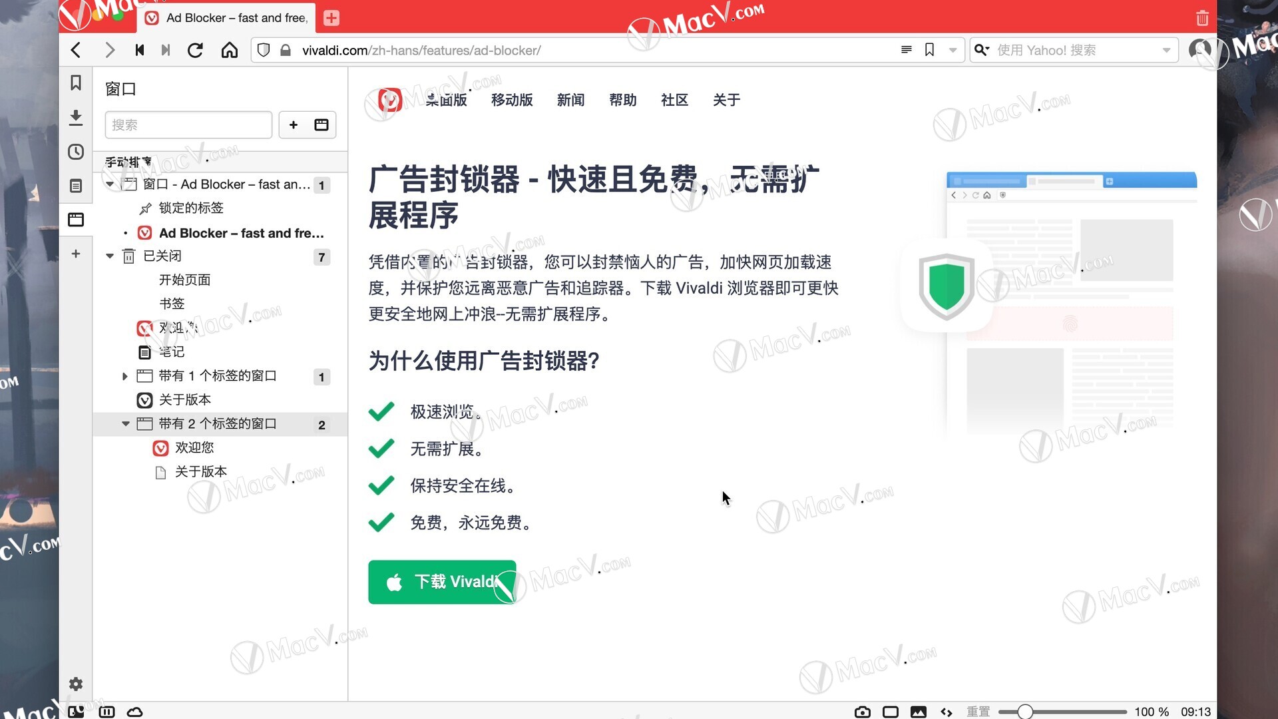Open page actions code icon
This screenshot has width=1278, height=719.
947,712
